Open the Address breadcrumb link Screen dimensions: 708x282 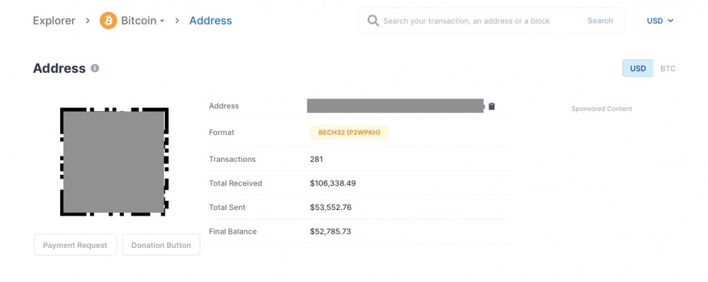(211, 21)
